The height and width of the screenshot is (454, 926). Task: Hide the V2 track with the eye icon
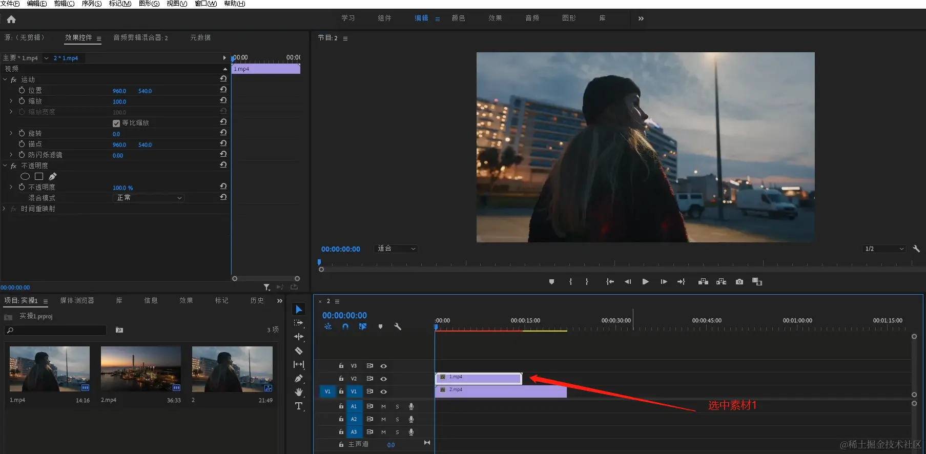(383, 379)
